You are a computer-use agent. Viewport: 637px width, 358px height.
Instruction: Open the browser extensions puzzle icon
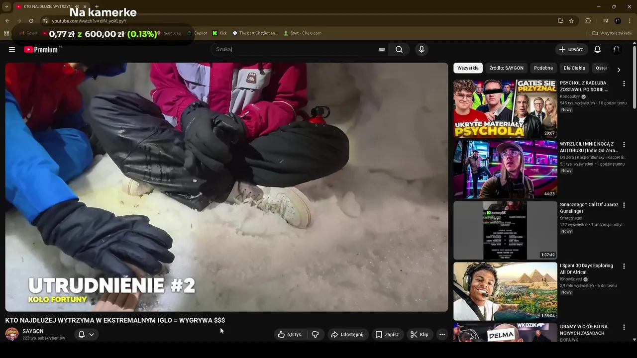coord(588,21)
